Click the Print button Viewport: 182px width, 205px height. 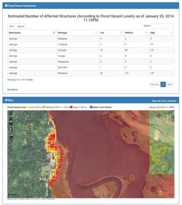(x=12, y=26)
